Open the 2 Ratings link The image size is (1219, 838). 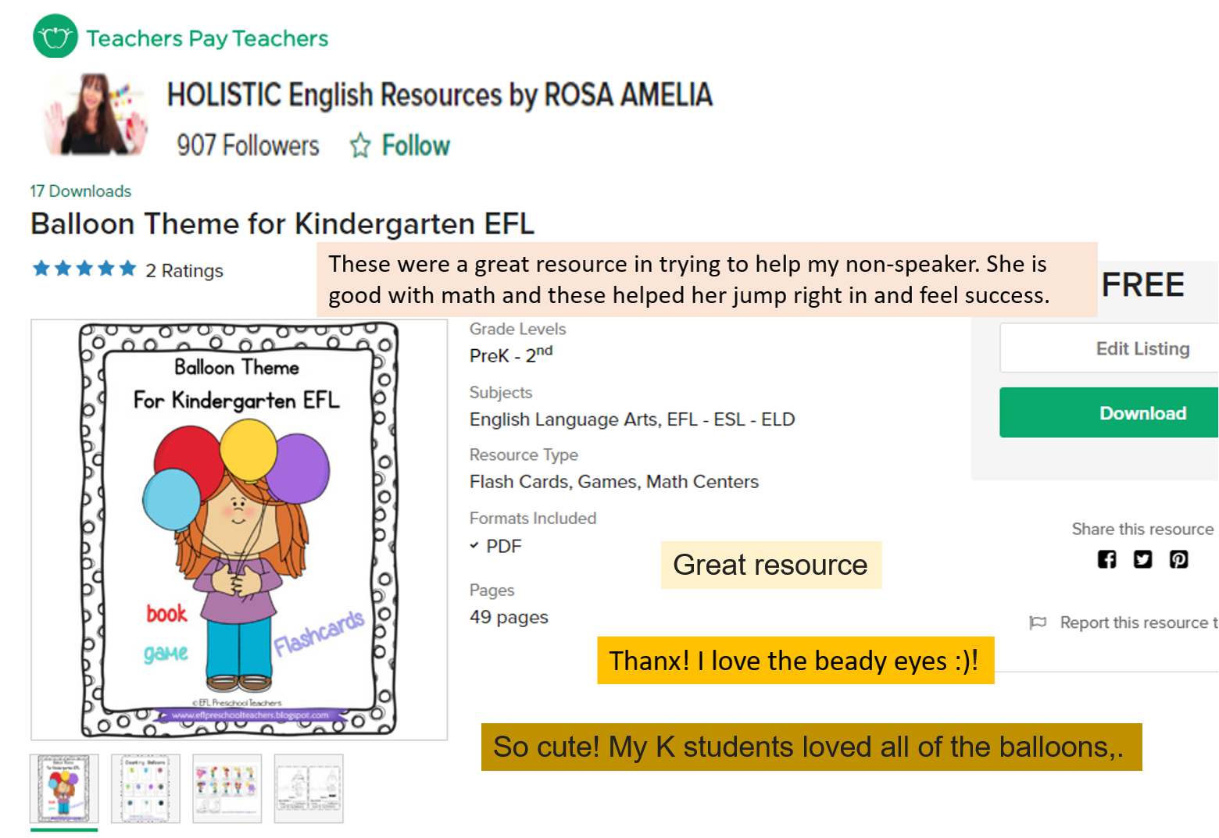tap(184, 271)
